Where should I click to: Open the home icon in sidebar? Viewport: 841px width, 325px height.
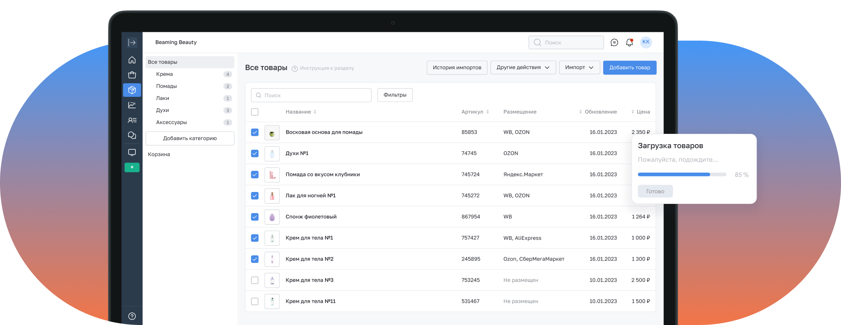point(132,60)
